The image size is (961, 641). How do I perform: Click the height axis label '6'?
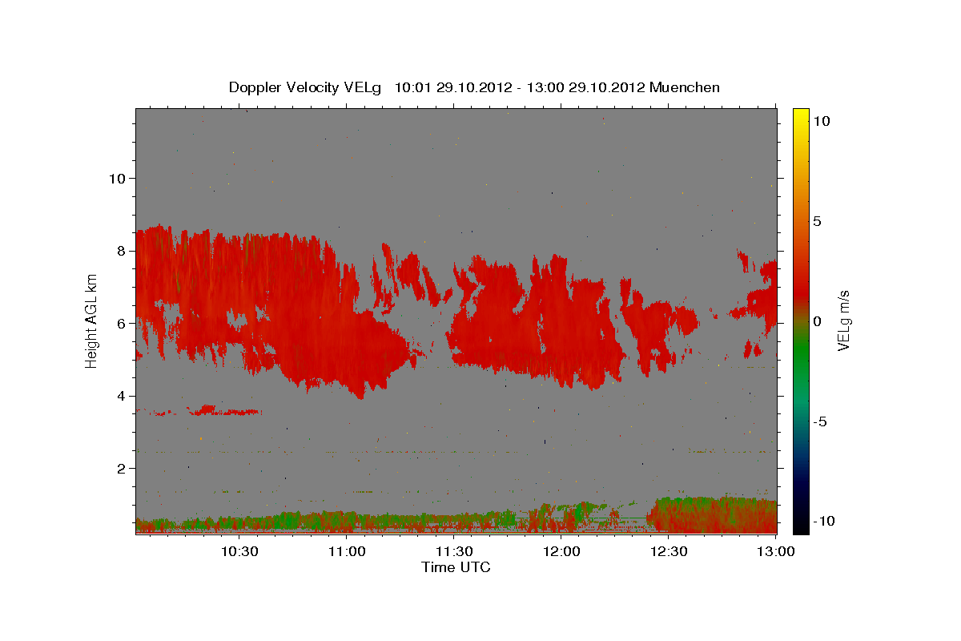pyautogui.click(x=122, y=323)
